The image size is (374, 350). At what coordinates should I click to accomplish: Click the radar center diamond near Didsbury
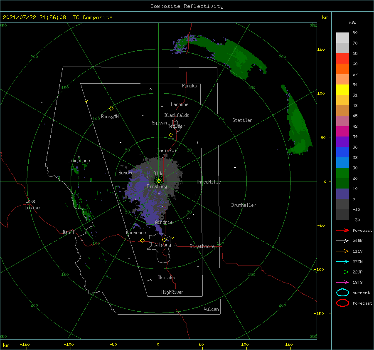159,181
